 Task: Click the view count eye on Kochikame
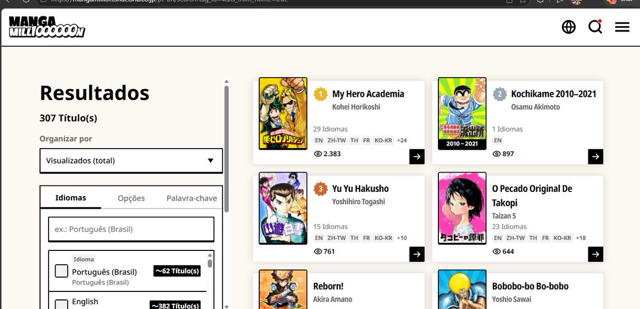pos(497,154)
